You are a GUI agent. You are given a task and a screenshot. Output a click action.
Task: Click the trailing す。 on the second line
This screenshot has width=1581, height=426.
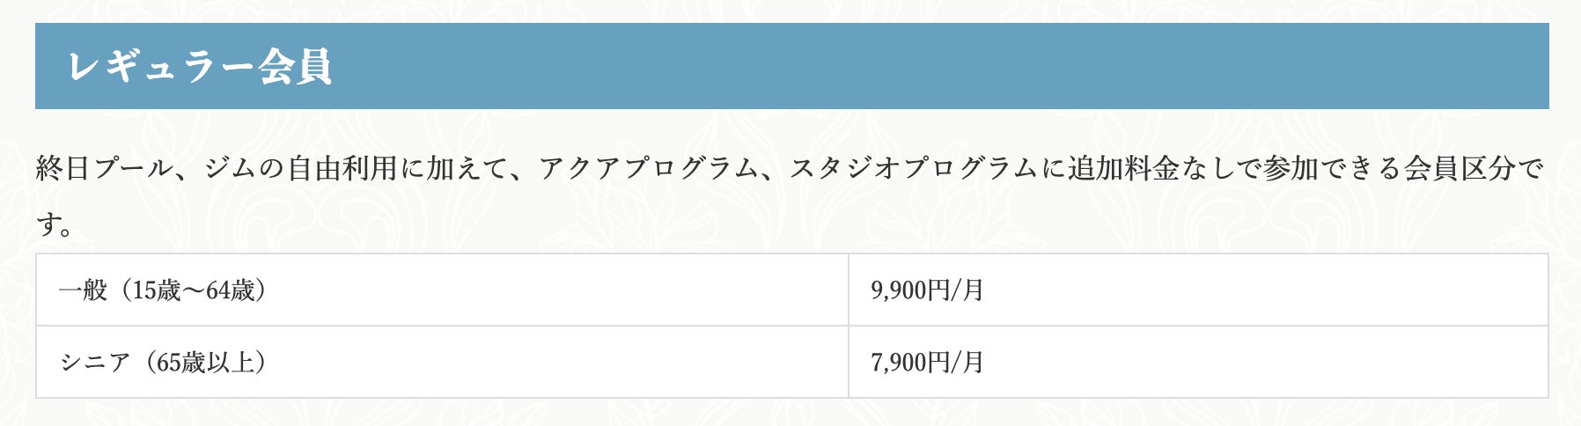pos(55,224)
